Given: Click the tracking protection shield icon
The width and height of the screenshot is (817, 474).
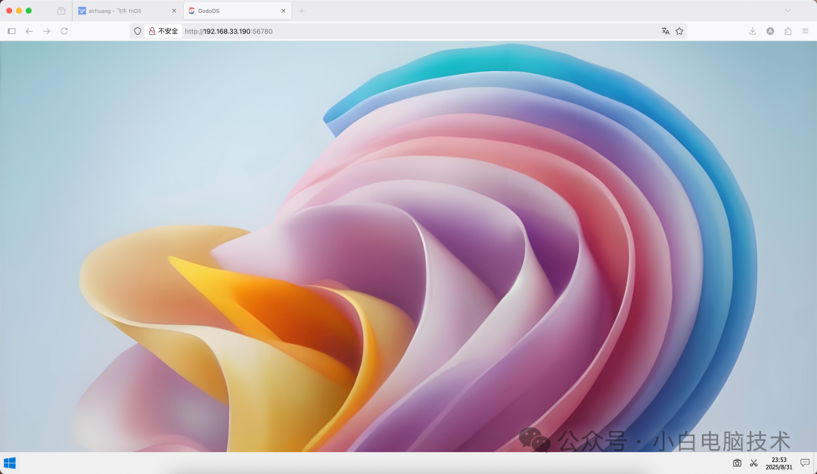Looking at the screenshot, I should tap(138, 31).
